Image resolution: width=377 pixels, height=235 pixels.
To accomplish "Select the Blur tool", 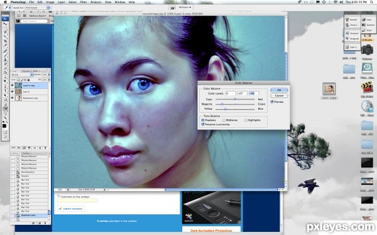I will coord(5,77).
